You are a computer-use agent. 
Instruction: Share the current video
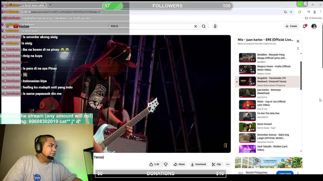179,164
